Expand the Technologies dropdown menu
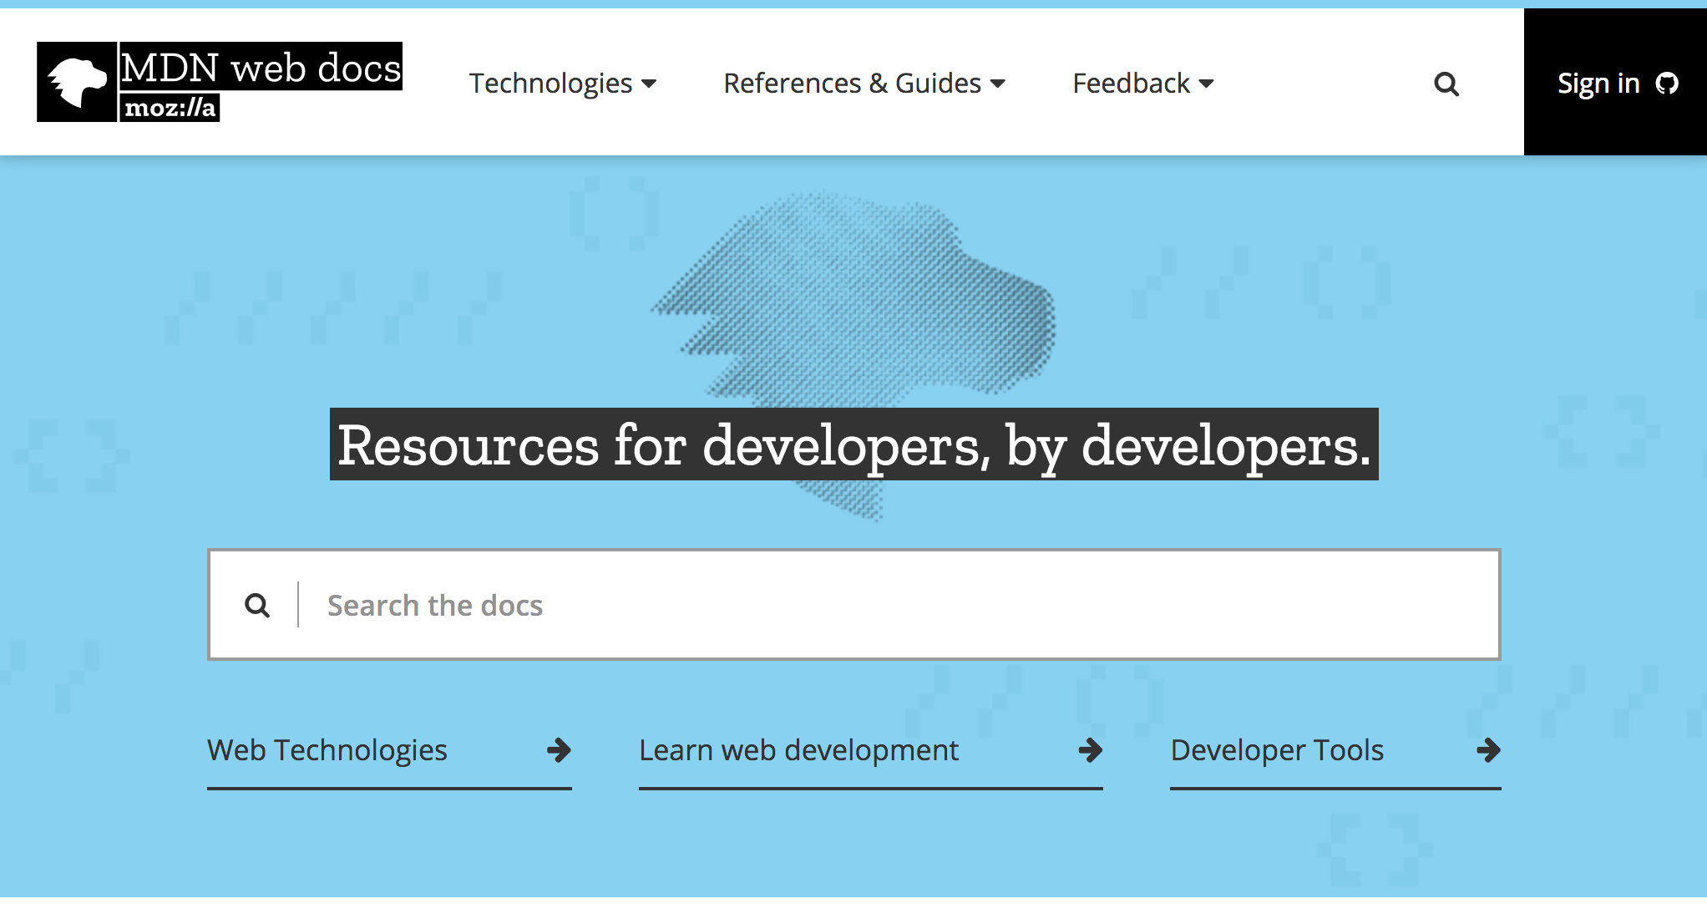Screen dimensions: 1707x924 pyautogui.click(x=563, y=84)
